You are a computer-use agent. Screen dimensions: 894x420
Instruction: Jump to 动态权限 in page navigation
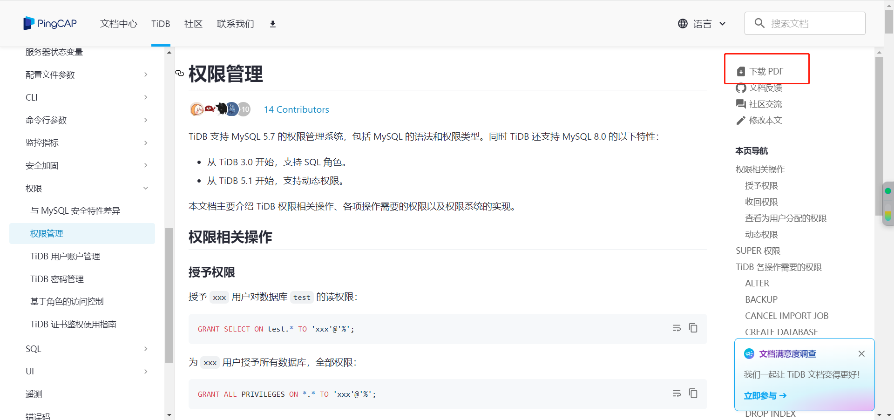click(761, 235)
